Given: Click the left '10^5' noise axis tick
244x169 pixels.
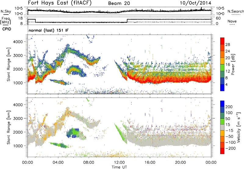Looking at the screenshot, I should [x=19, y=8].
